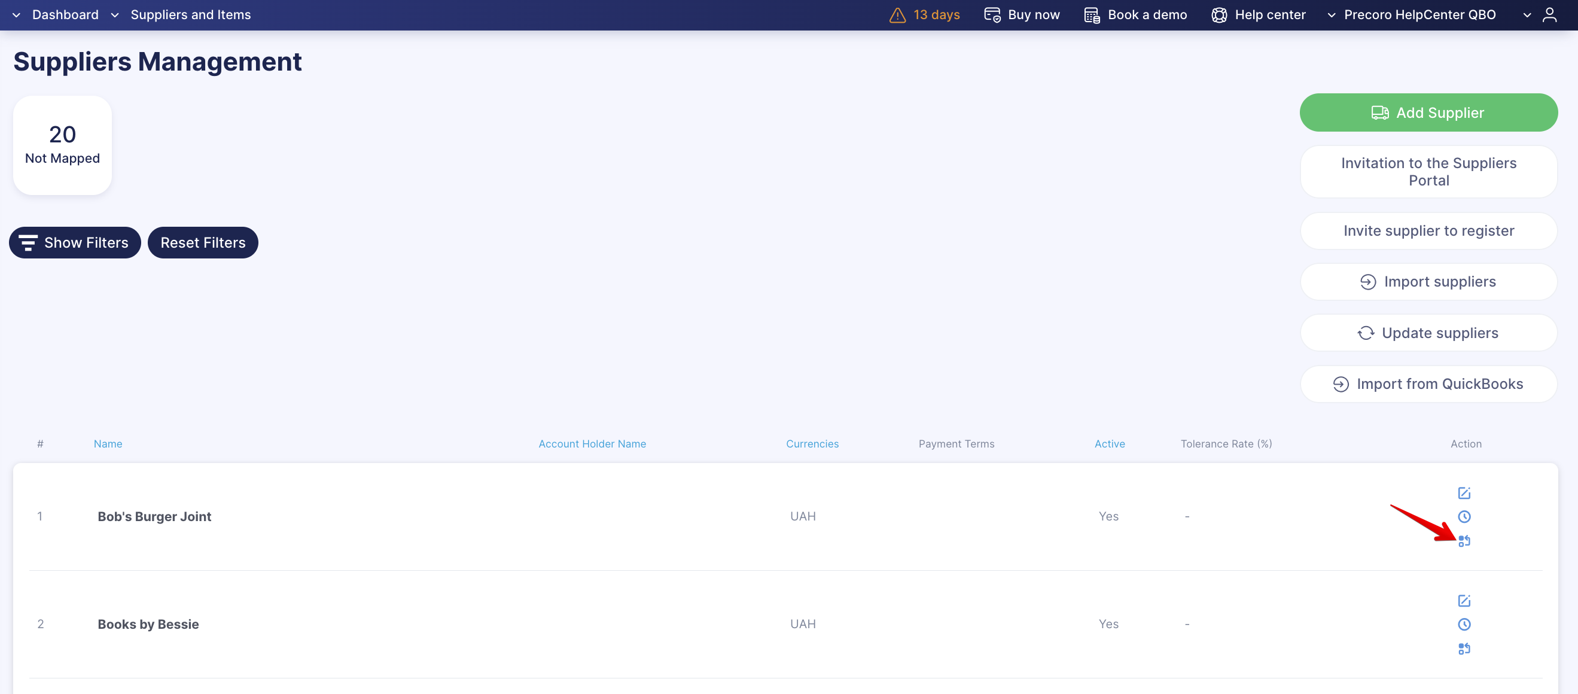Click Book a demo in top bar

click(1147, 15)
